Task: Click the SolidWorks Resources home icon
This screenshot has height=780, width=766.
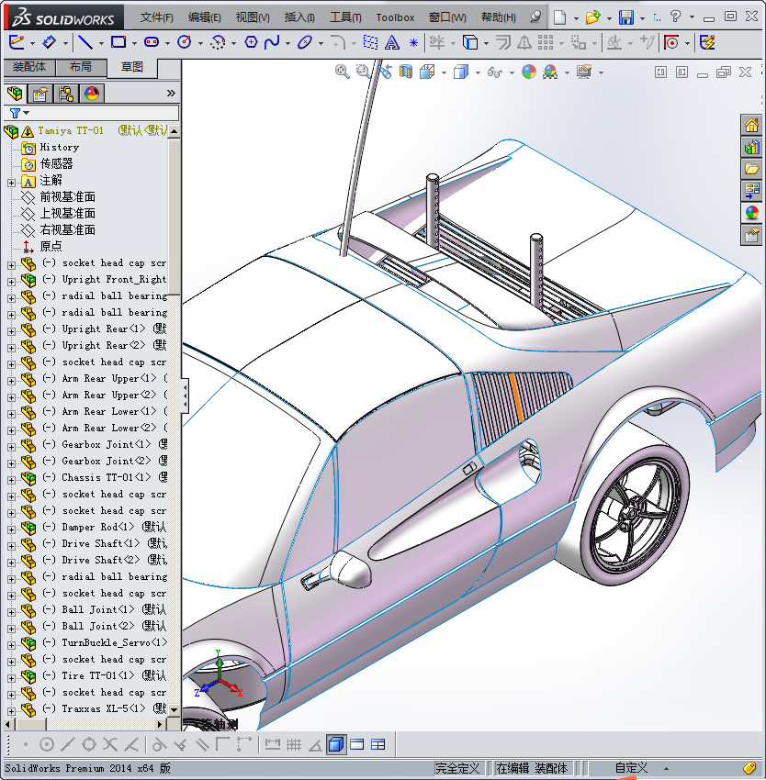Action: [x=751, y=126]
